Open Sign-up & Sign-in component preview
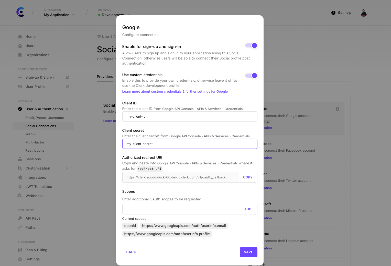The image size is (391, 266). click(x=40, y=77)
